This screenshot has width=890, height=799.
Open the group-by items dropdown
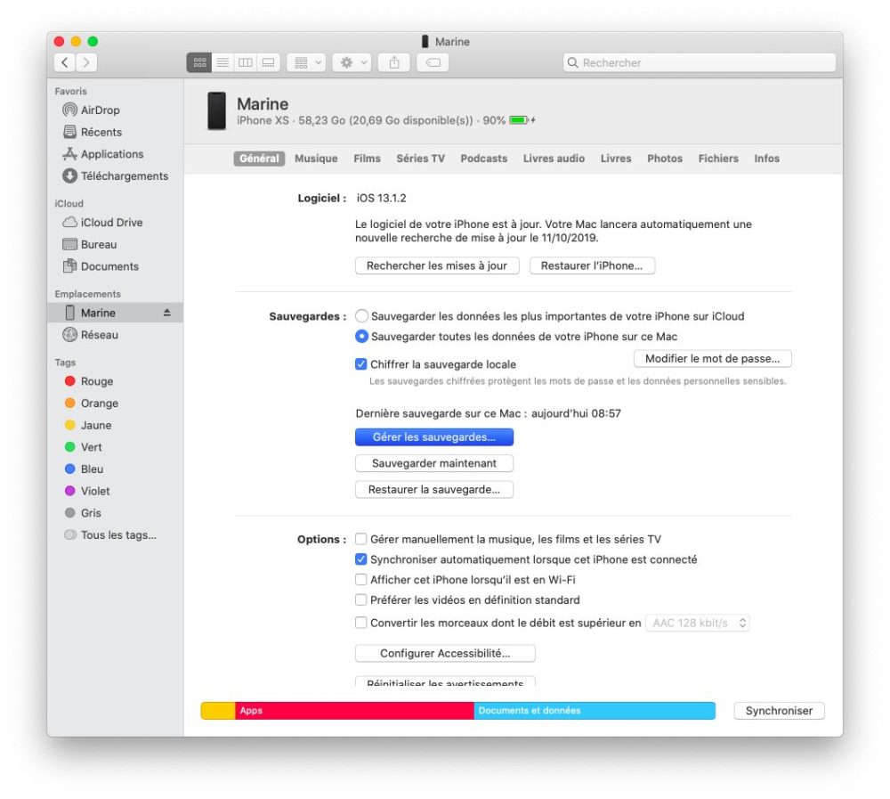(306, 62)
